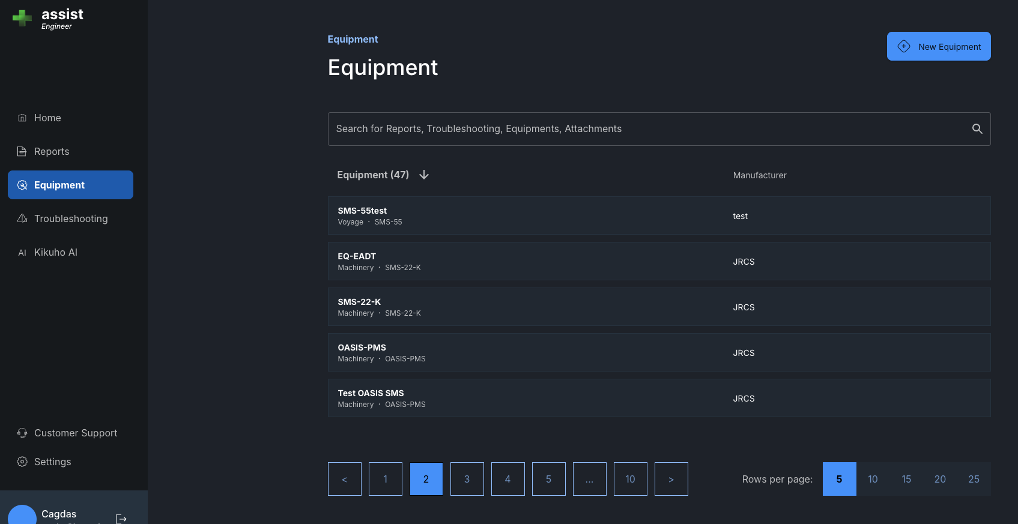Click the Equipment breadcrumb link
This screenshot has height=524, width=1018.
pyautogui.click(x=353, y=39)
